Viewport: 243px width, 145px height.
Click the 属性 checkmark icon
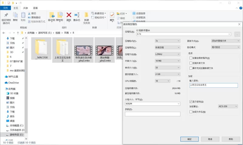[112, 15]
